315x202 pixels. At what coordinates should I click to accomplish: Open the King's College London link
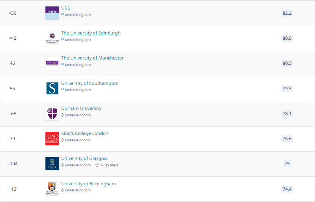click(x=85, y=133)
